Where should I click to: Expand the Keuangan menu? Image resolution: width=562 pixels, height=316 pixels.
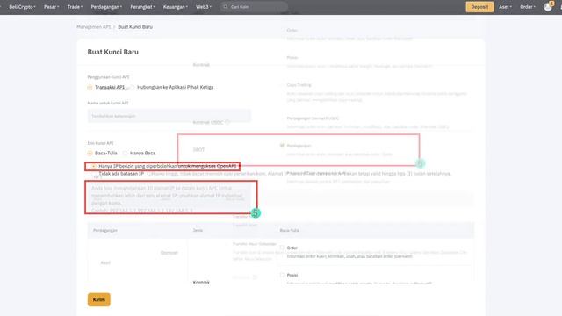tap(176, 7)
